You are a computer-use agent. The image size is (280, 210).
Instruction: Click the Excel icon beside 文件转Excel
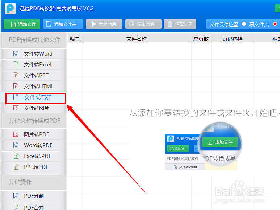pyautogui.click(x=16, y=65)
